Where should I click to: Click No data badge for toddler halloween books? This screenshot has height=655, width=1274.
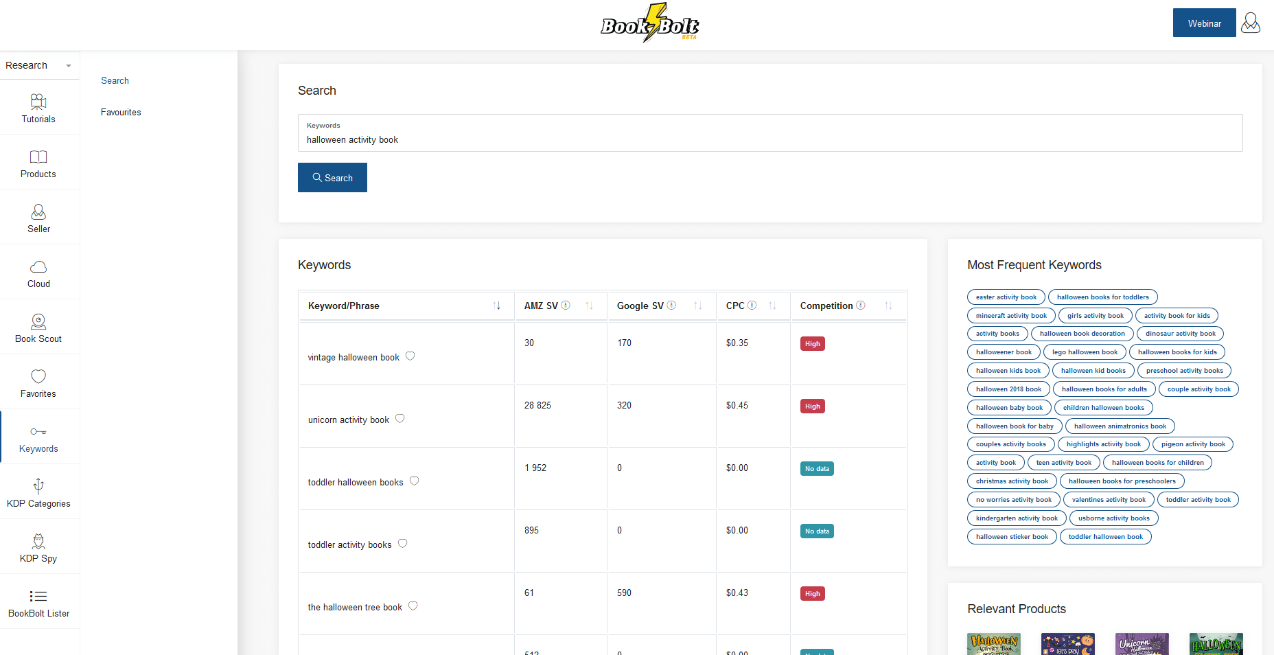tap(817, 469)
